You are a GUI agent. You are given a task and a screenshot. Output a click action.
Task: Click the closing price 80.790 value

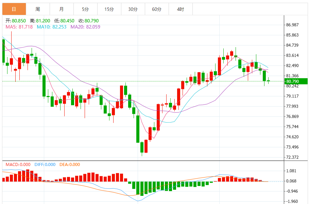pos(91,21)
